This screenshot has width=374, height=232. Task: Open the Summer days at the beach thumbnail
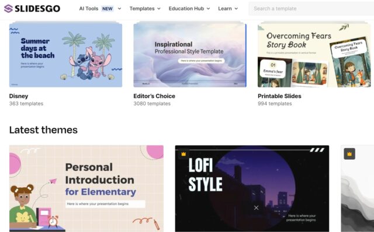[x=65, y=55]
